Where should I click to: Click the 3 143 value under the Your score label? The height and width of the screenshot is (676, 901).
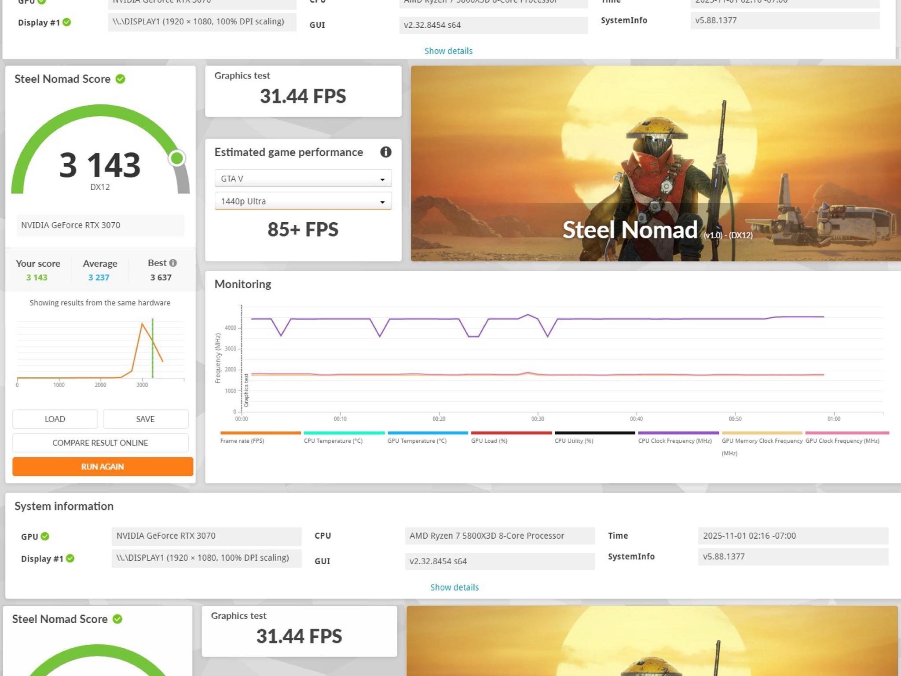(37, 277)
